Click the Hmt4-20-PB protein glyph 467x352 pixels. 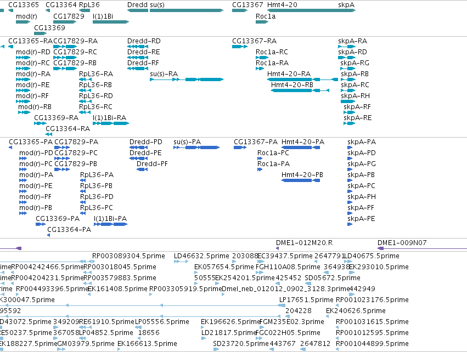(301, 180)
